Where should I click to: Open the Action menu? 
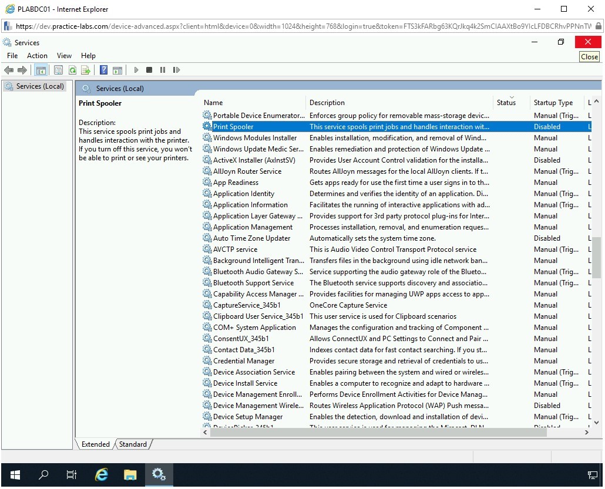pyautogui.click(x=37, y=56)
